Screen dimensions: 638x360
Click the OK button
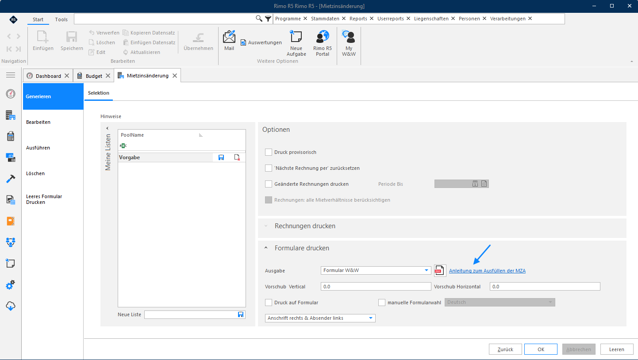[541, 349]
